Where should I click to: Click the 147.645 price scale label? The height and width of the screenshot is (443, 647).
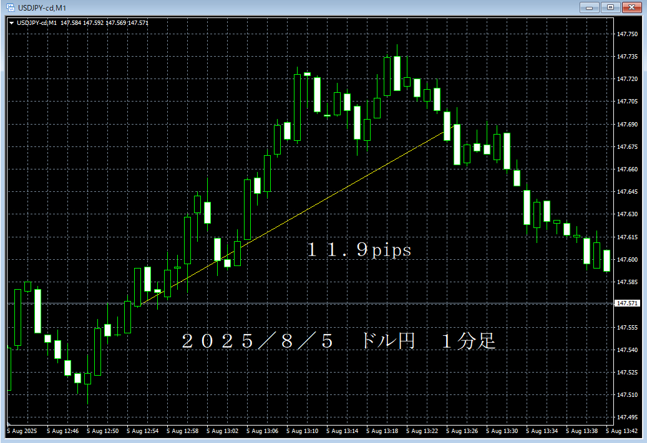click(x=627, y=192)
